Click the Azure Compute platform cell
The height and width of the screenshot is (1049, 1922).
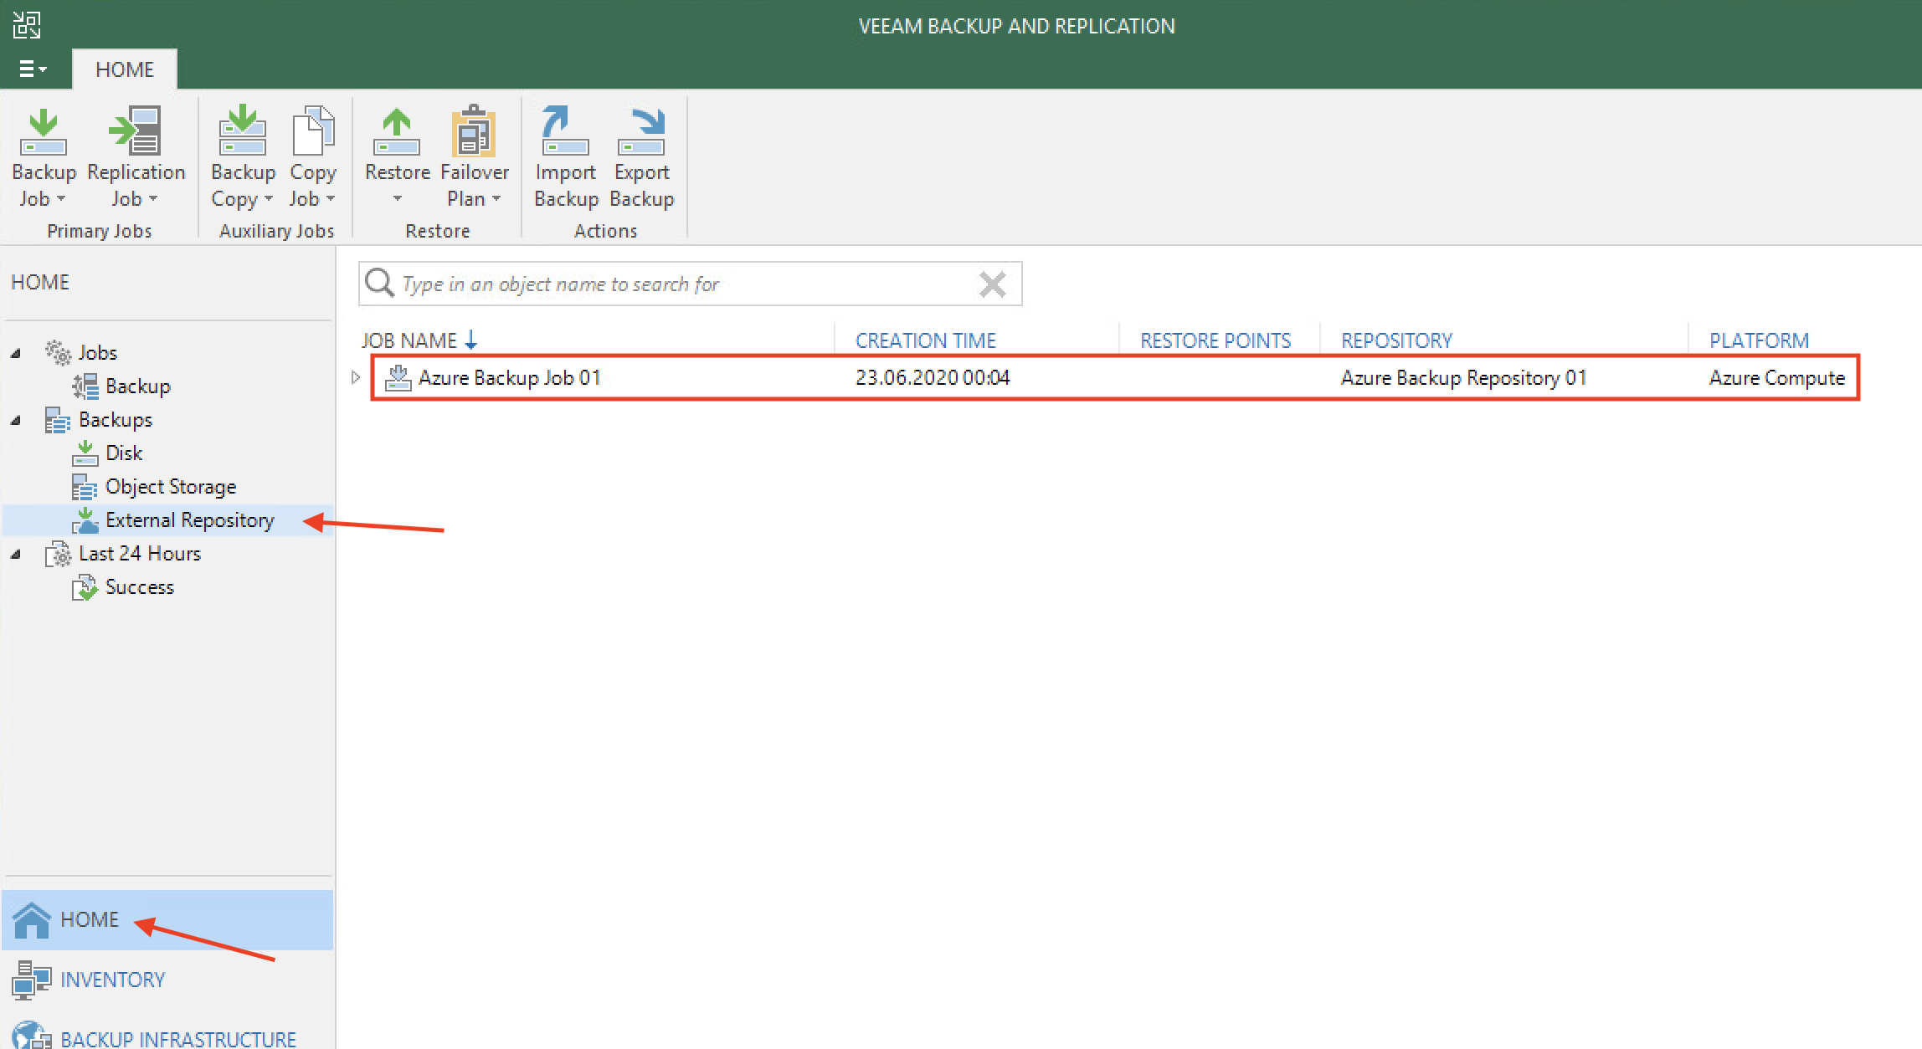pyautogui.click(x=1776, y=378)
